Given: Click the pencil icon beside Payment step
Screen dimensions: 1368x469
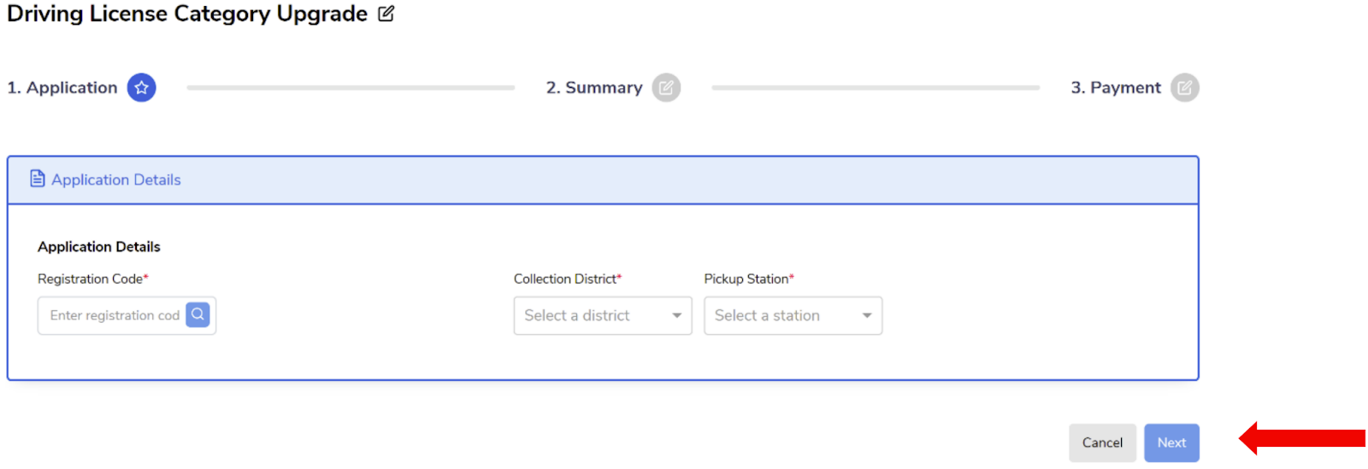Looking at the screenshot, I should click(1184, 87).
